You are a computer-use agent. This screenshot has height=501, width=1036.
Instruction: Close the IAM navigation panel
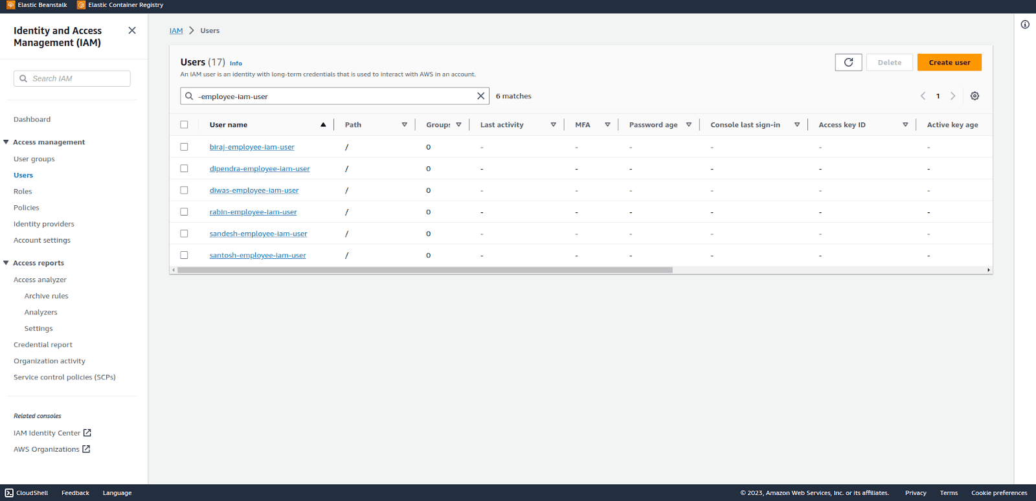132,30
